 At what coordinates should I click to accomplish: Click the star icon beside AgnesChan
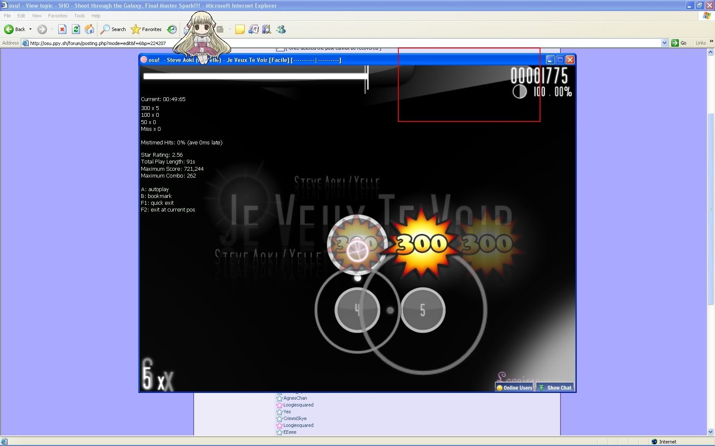280,398
